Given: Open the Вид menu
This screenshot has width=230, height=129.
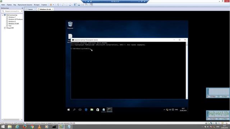Looking at the screenshot, I should click(15, 5).
